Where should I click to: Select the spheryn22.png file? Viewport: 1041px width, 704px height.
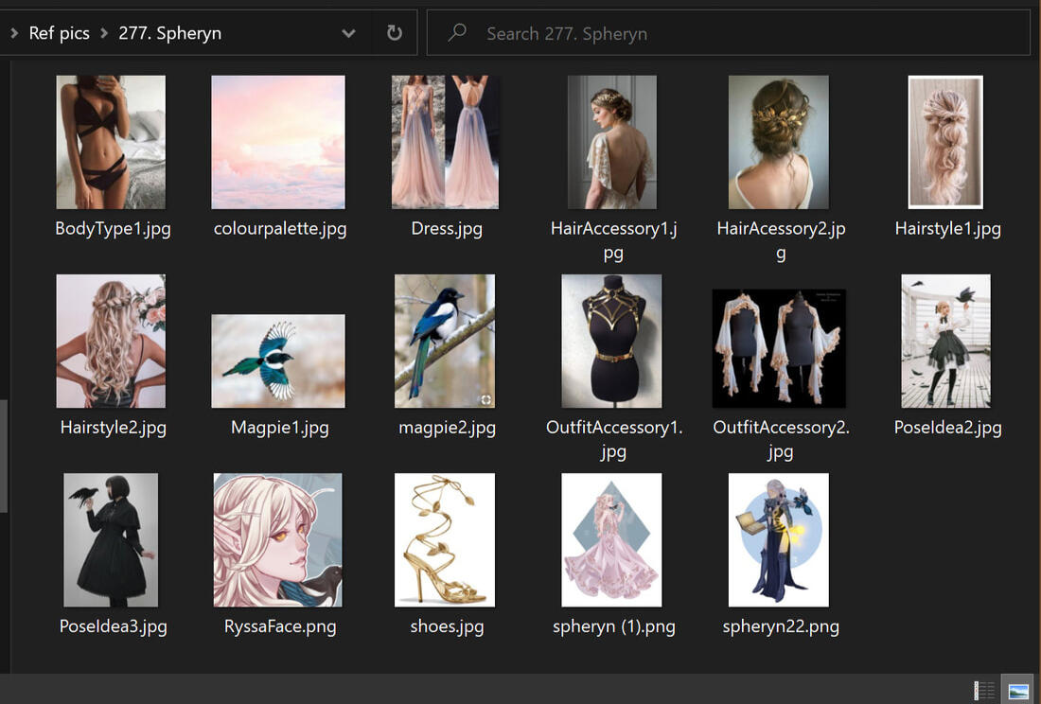pyautogui.click(x=779, y=540)
